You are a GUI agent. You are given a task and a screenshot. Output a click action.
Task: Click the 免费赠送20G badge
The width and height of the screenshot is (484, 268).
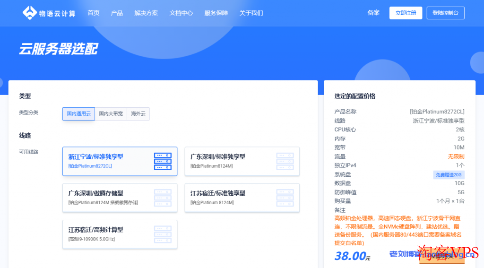(x=449, y=175)
